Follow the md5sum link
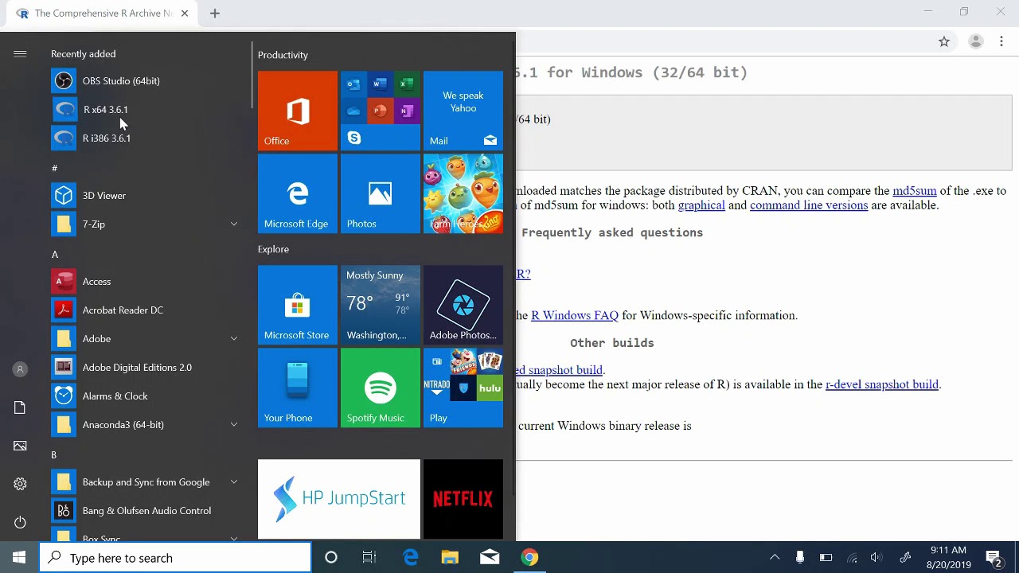This screenshot has width=1019, height=573. click(915, 191)
